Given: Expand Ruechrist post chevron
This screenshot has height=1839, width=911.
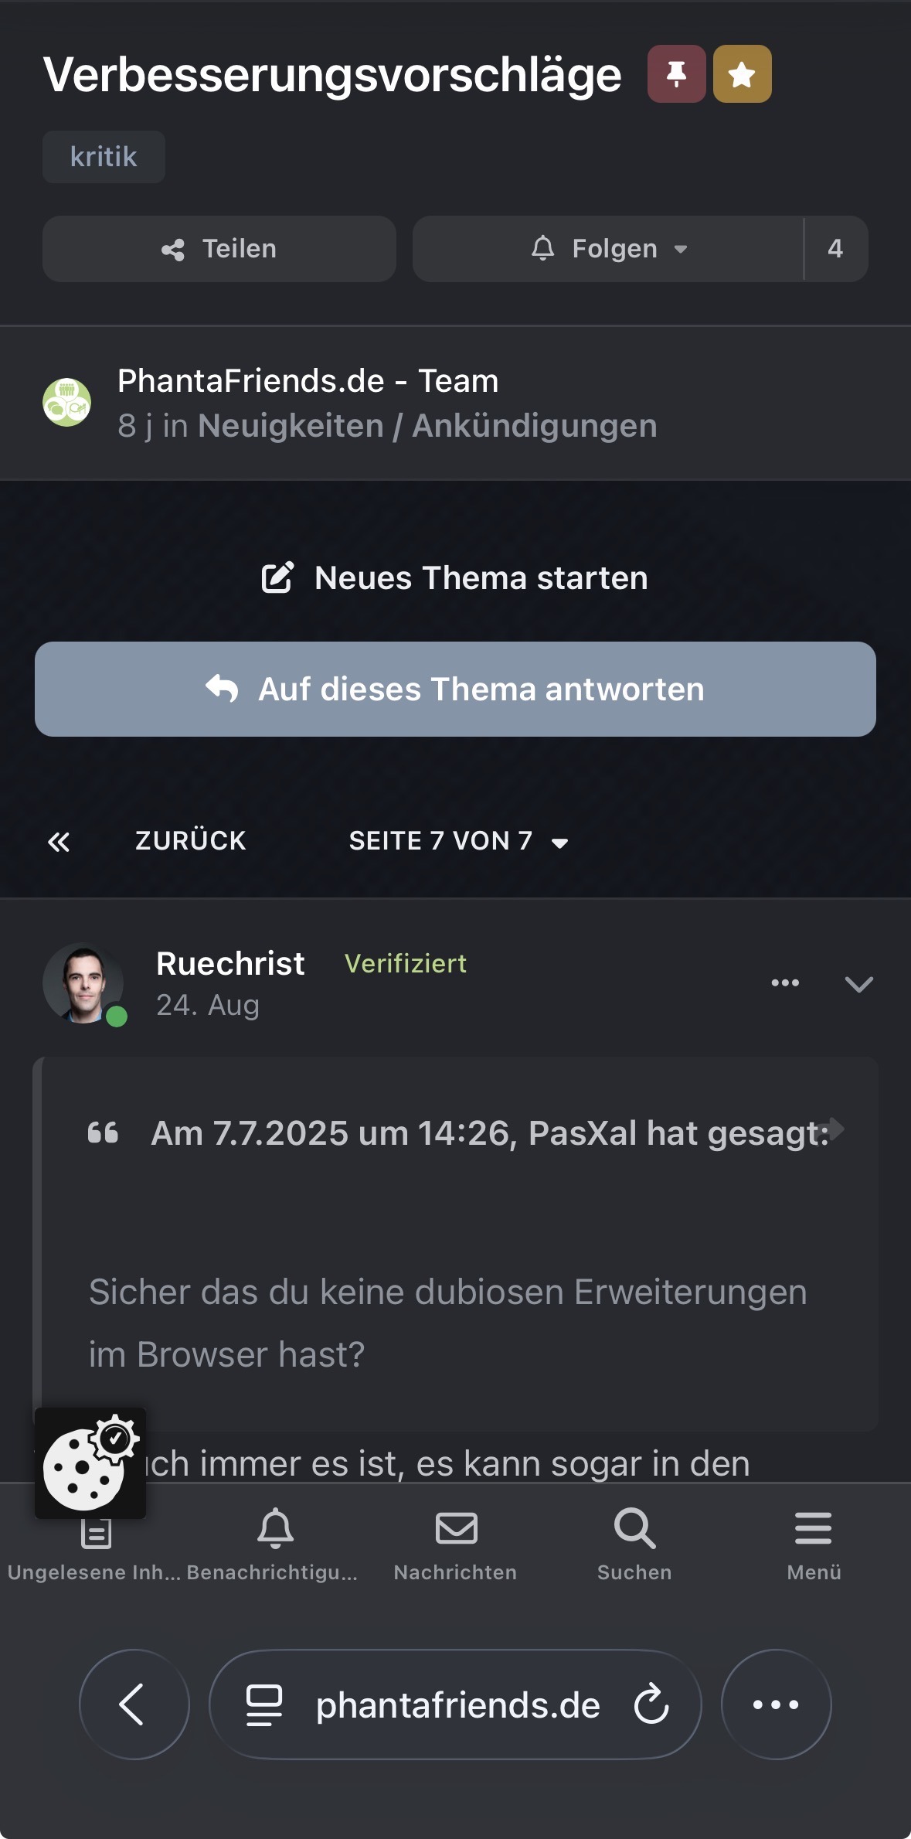Looking at the screenshot, I should point(858,983).
